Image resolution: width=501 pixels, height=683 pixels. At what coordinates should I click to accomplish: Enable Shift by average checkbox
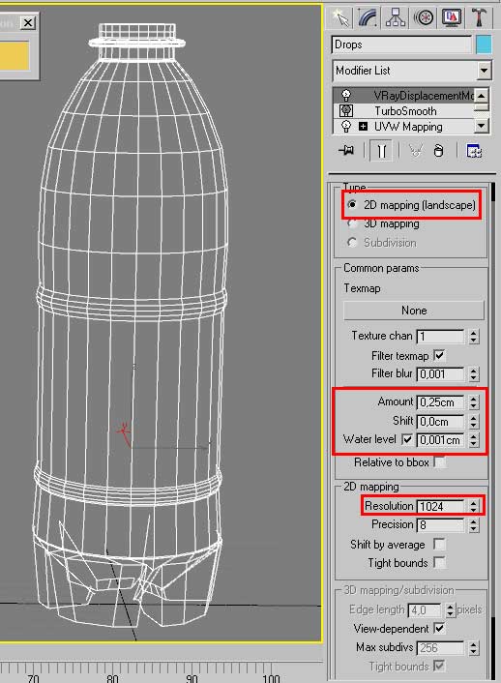point(439,544)
